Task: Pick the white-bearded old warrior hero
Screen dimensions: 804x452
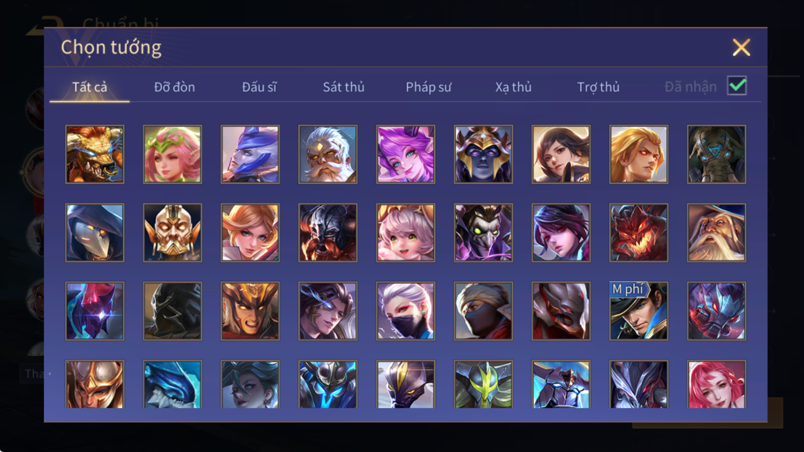Action: [328, 154]
